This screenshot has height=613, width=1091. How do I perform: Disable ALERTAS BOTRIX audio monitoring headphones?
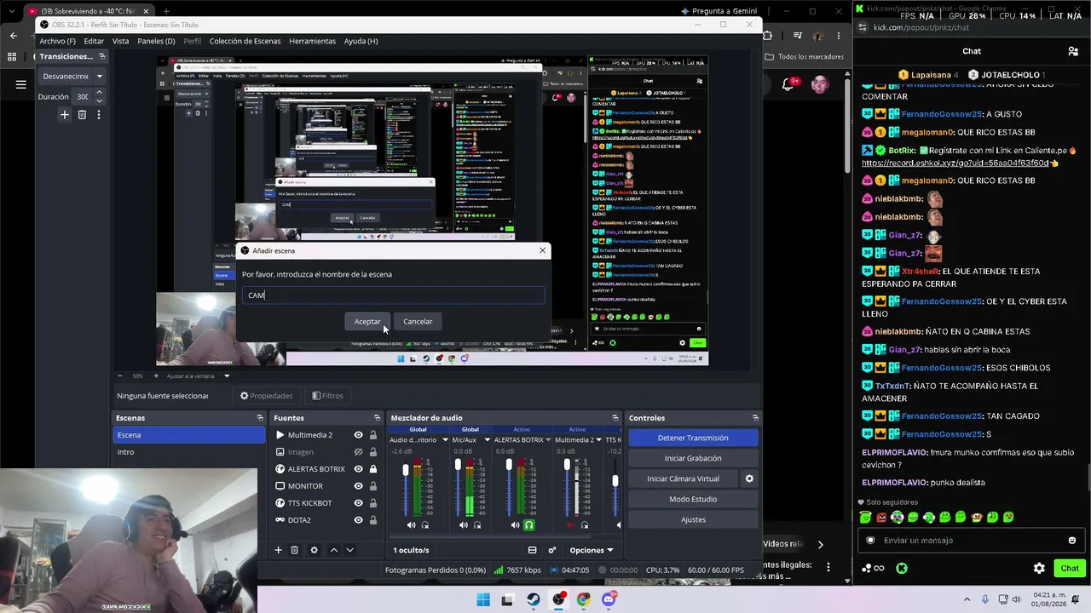click(529, 525)
